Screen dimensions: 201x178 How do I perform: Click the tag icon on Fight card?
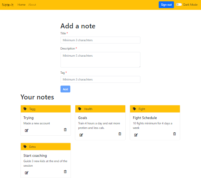[x=134, y=109]
